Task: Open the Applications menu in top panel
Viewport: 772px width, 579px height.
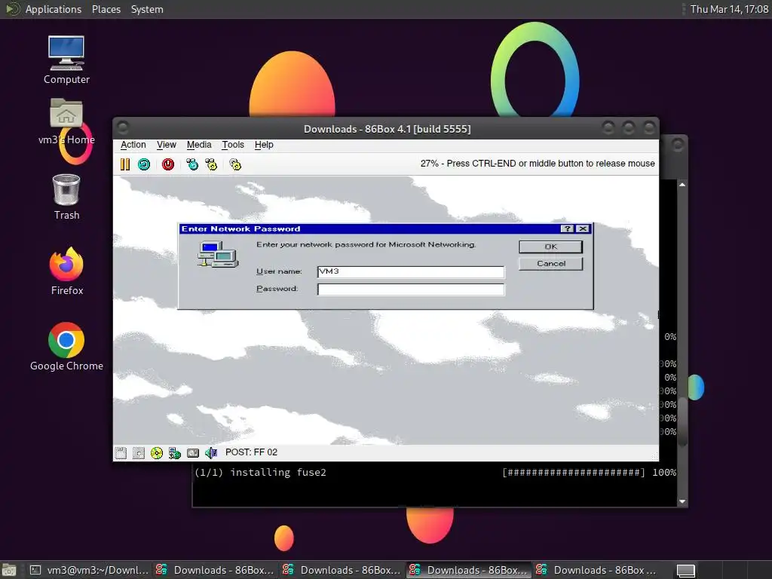Action: point(54,9)
